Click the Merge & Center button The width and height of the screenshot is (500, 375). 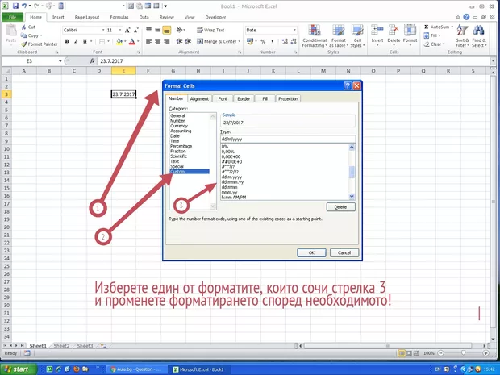(218, 41)
